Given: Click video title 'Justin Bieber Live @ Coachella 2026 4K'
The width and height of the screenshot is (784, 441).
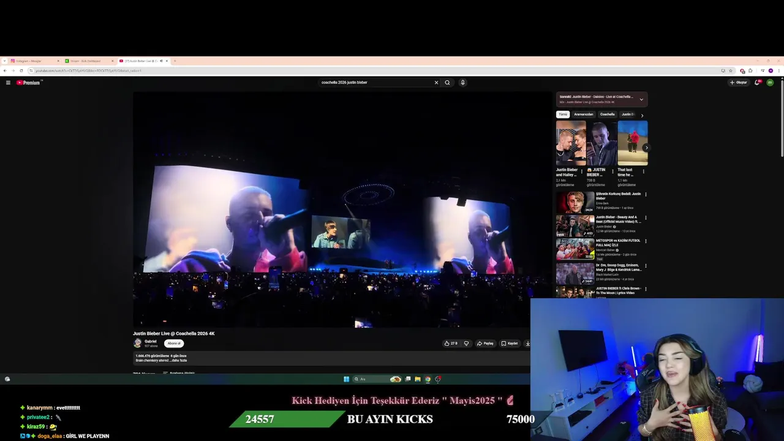Looking at the screenshot, I should pyautogui.click(x=174, y=333).
